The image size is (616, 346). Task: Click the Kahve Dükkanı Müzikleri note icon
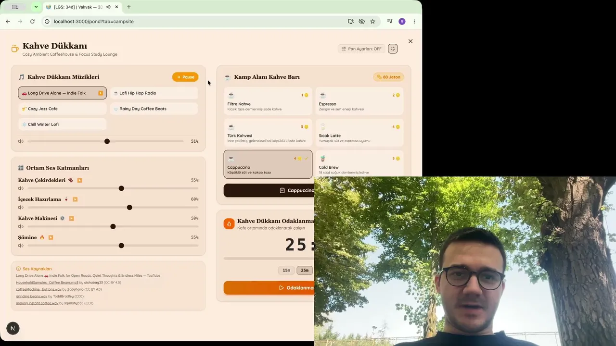[x=21, y=77]
